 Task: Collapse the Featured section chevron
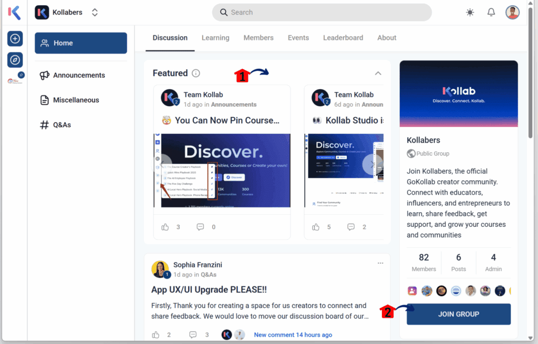[x=378, y=73]
